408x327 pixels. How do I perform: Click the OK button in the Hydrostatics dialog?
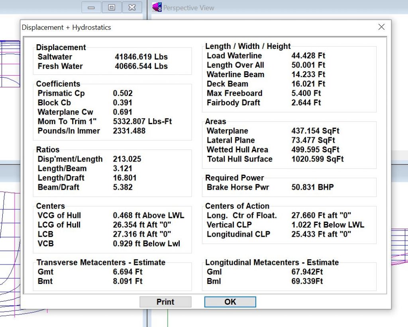point(230,302)
